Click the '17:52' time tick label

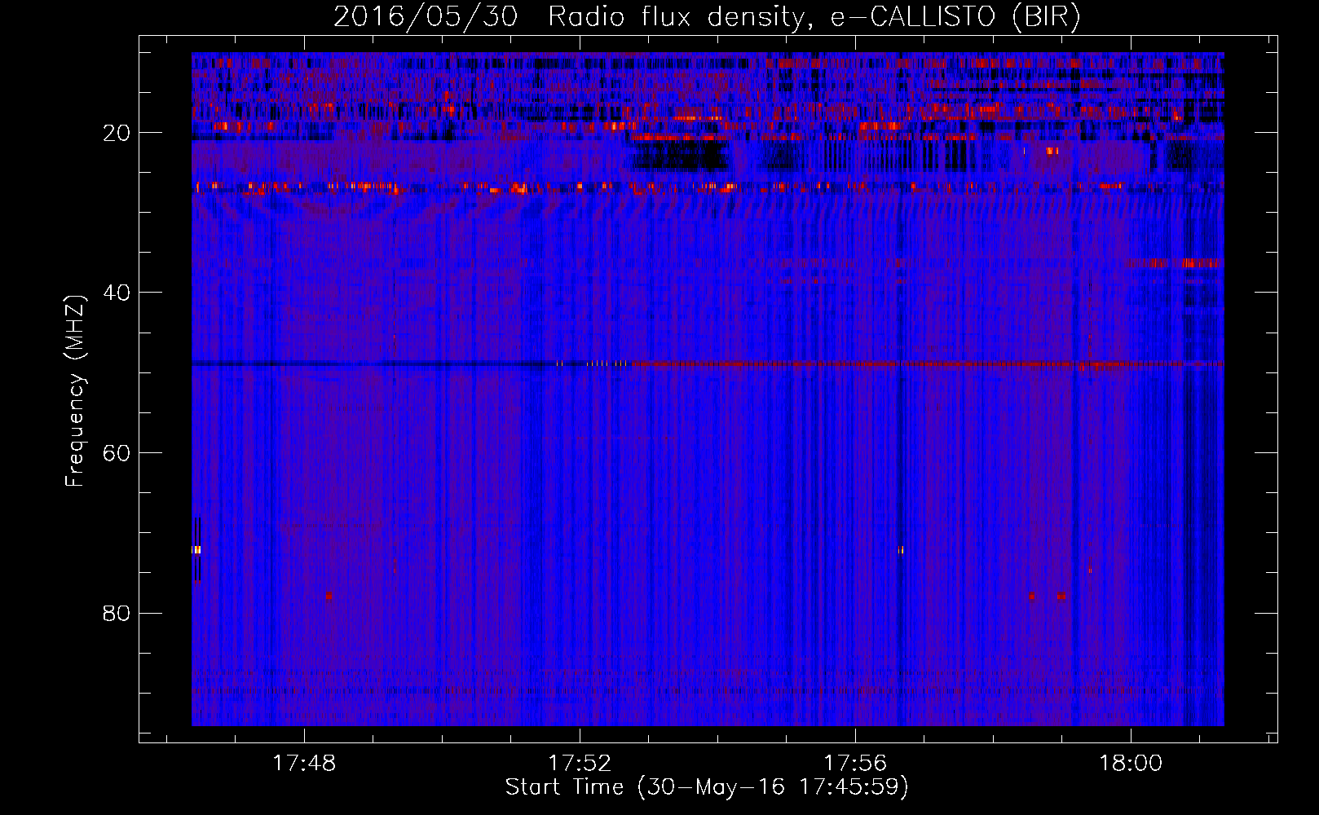(x=580, y=764)
